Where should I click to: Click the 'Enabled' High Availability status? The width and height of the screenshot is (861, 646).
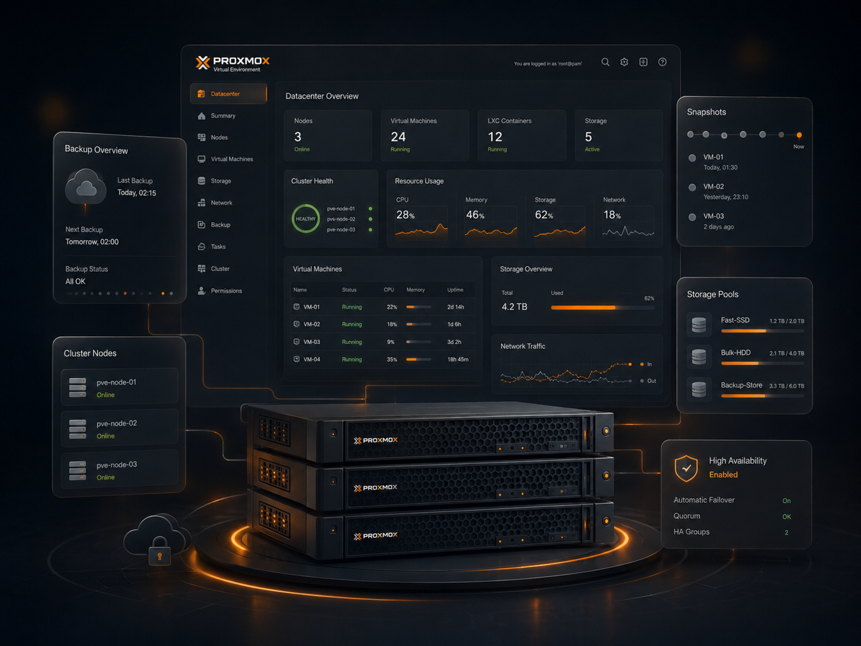pos(723,475)
